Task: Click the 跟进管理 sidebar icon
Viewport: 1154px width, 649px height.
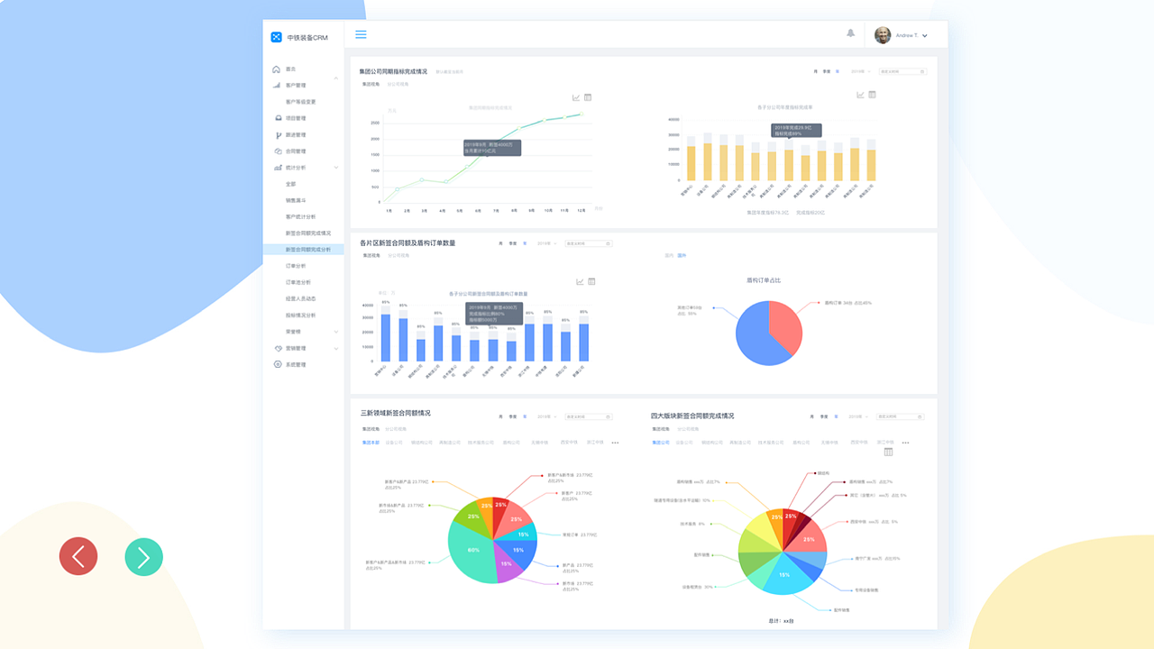Action: [278, 133]
